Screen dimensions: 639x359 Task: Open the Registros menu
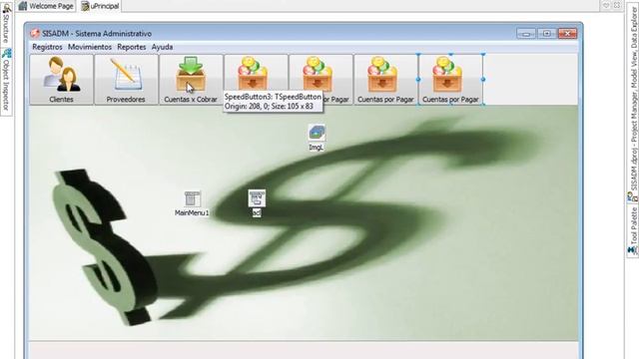47,47
